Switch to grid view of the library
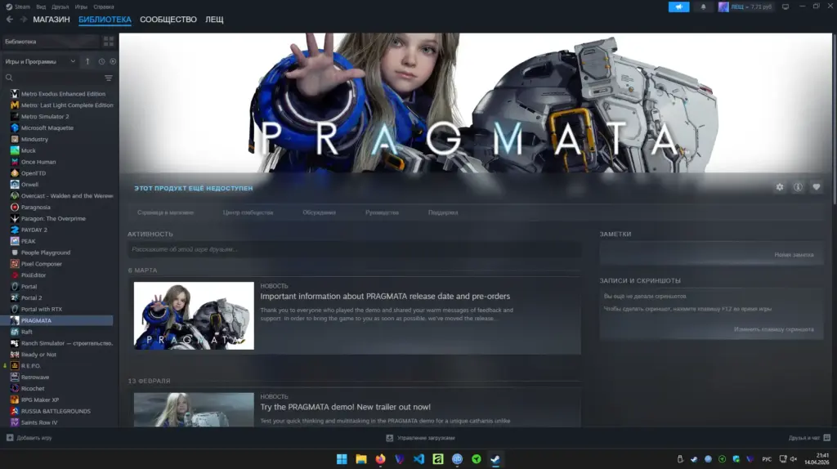 click(x=109, y=41)
